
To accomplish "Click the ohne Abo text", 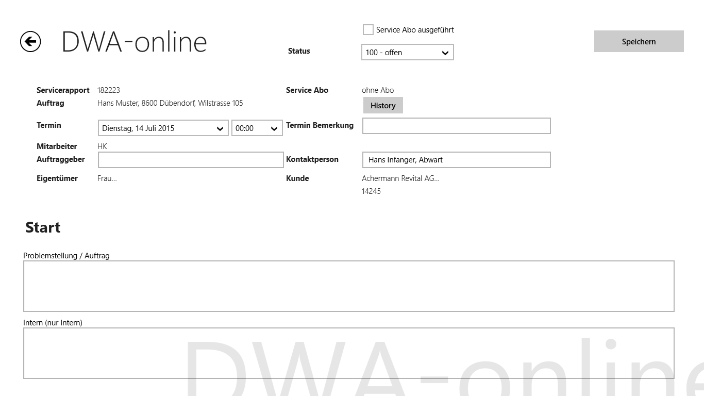I will [378, 90].
